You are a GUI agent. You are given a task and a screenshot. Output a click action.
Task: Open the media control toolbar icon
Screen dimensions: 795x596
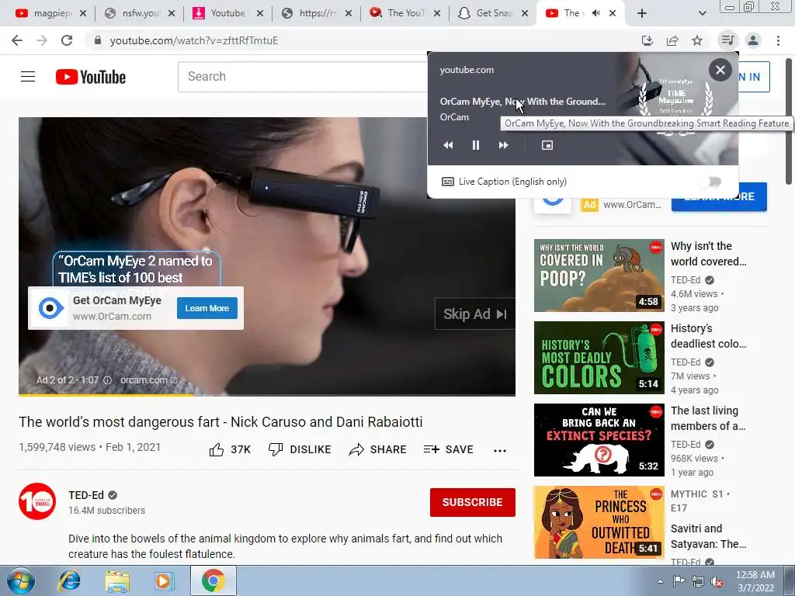(727, 40)
